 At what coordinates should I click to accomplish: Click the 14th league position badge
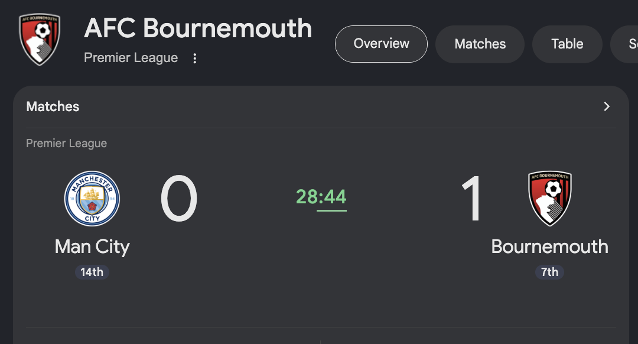[x=92, y=272]
